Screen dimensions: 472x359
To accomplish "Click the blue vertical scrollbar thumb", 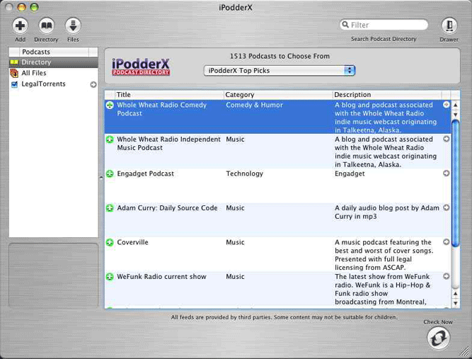I will (x=456, y=183).
